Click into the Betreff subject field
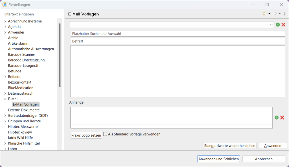 [x=178, y=41]
